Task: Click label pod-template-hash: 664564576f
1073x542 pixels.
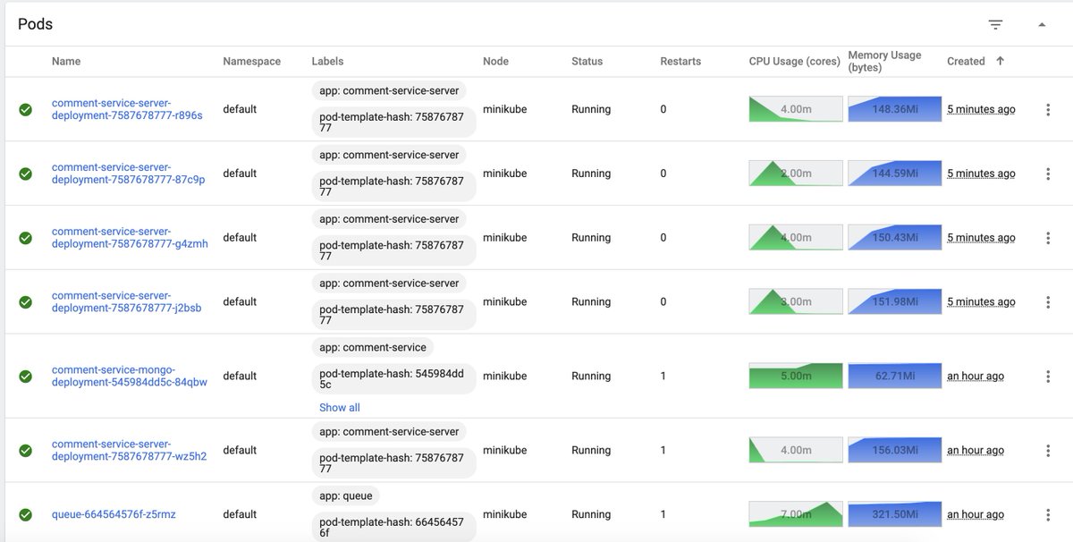Action: coord(393,527)
